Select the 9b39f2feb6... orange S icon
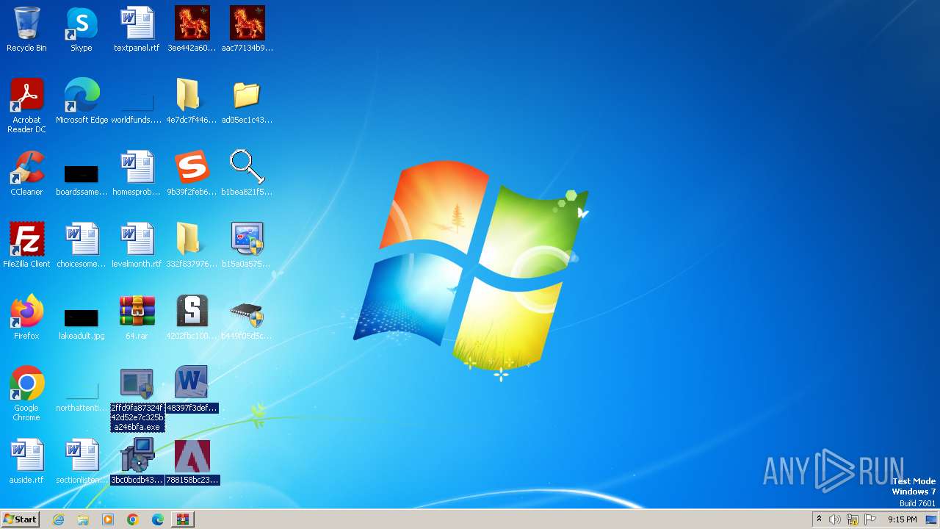 point(192,173)
